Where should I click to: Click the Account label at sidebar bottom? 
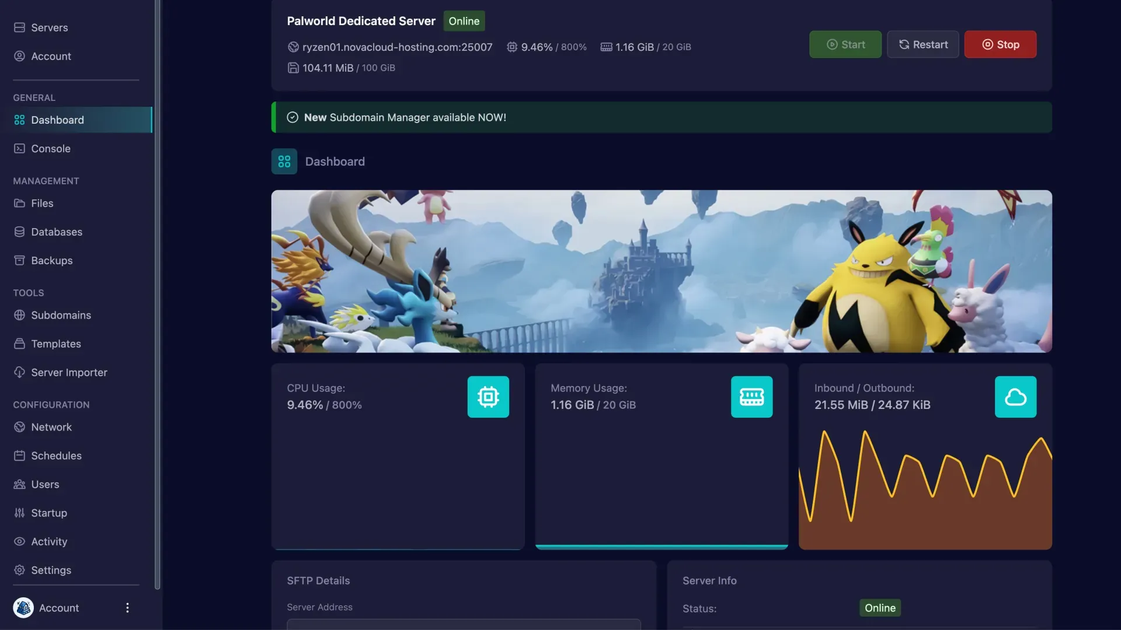tap(59, 608)
